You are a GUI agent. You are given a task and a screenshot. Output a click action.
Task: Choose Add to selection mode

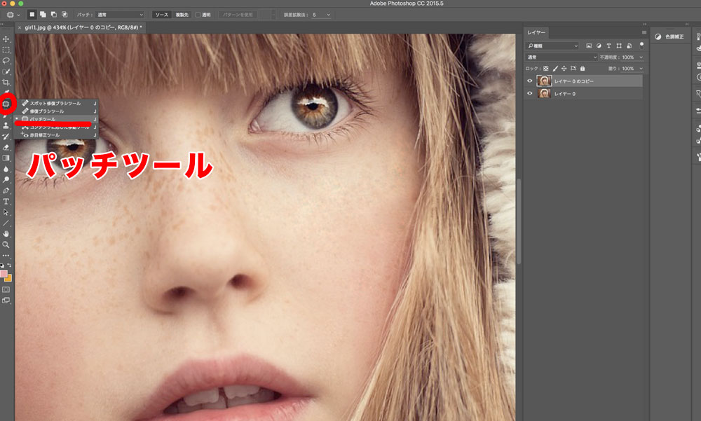[x=43, y=15]
